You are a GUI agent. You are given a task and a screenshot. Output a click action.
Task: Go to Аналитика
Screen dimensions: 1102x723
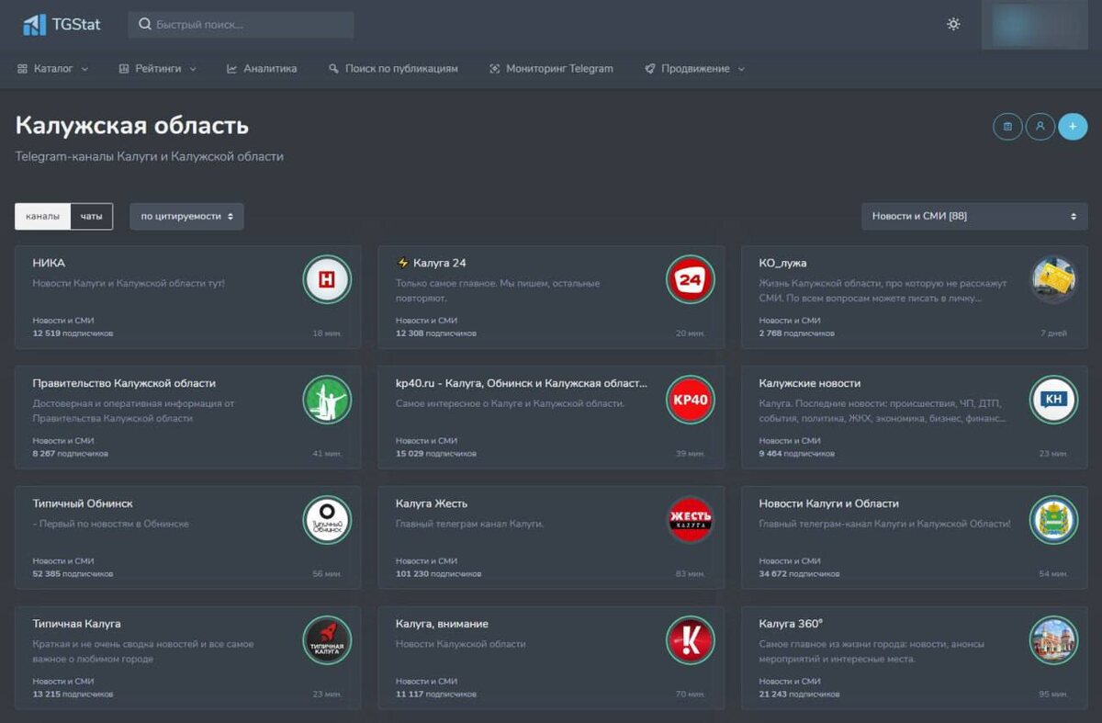[x=262, y=69]
